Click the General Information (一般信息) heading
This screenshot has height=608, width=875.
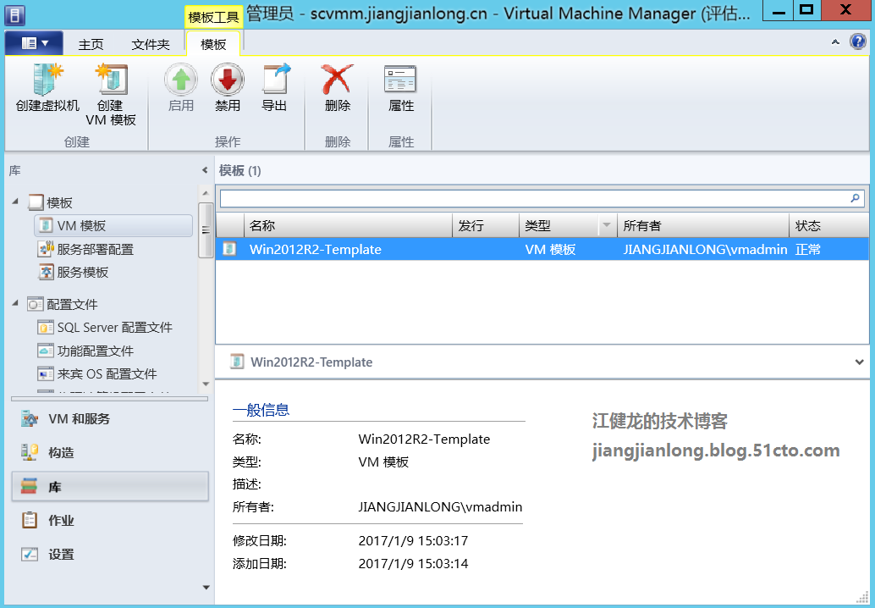261,410
